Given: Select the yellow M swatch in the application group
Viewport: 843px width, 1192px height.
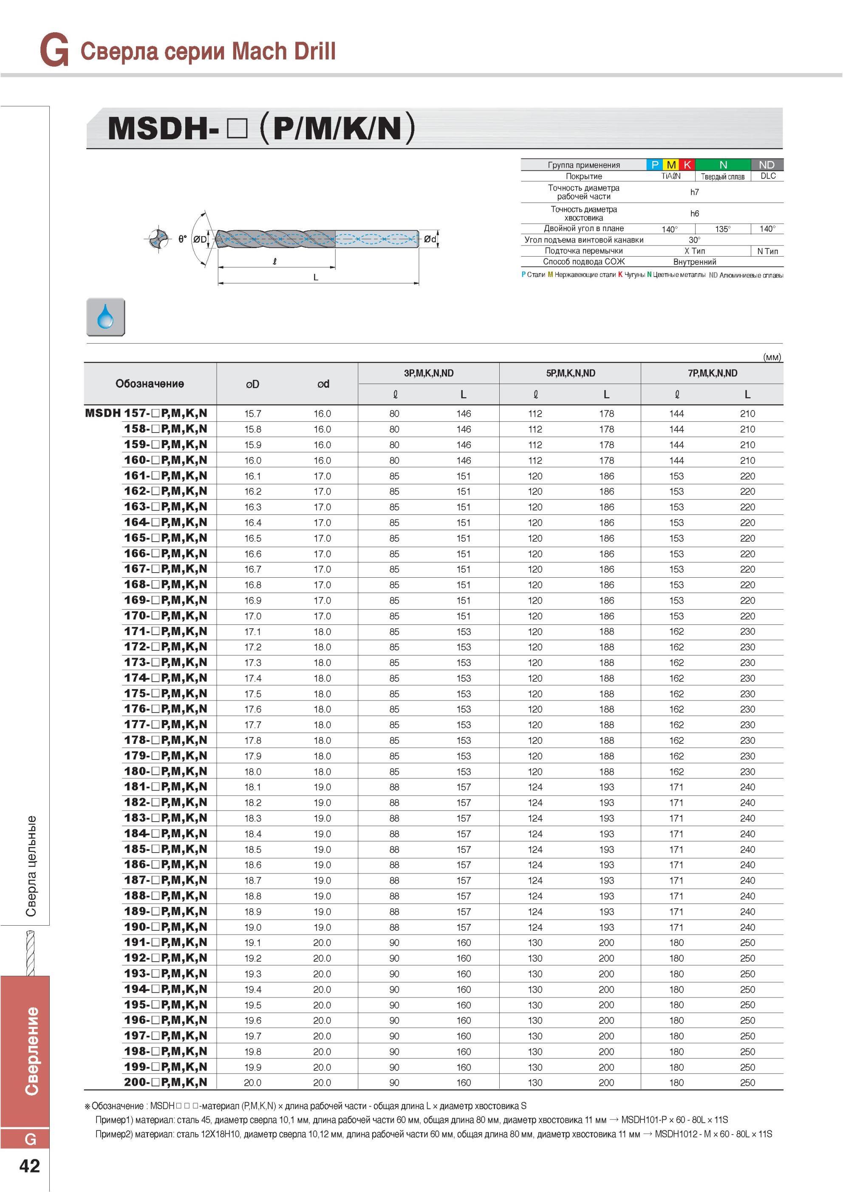Looking at the screenshot, I should point(671,164).
